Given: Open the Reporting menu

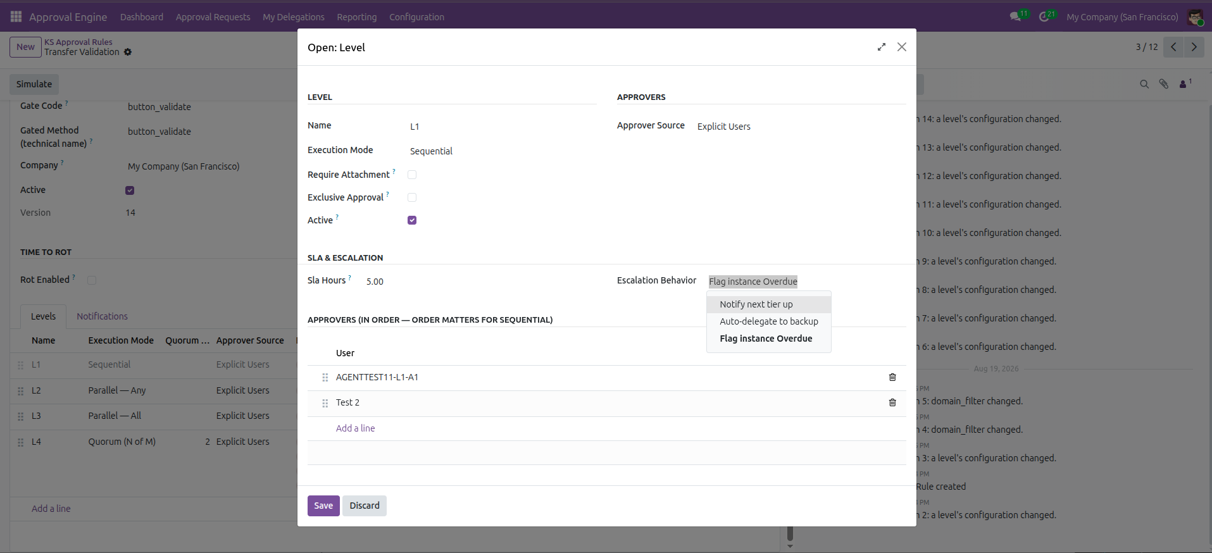Looking at the screenshot, I should pyautogui.click(x=357, y=17).
